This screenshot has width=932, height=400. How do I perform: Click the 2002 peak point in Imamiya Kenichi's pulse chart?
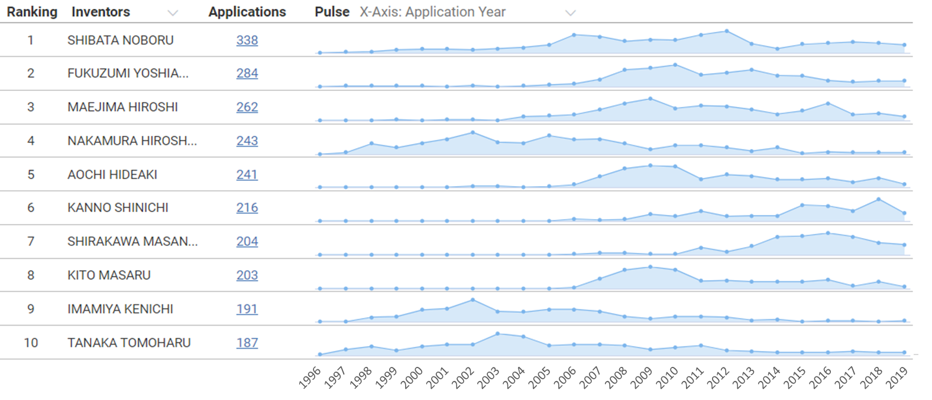tap(472, 300)
